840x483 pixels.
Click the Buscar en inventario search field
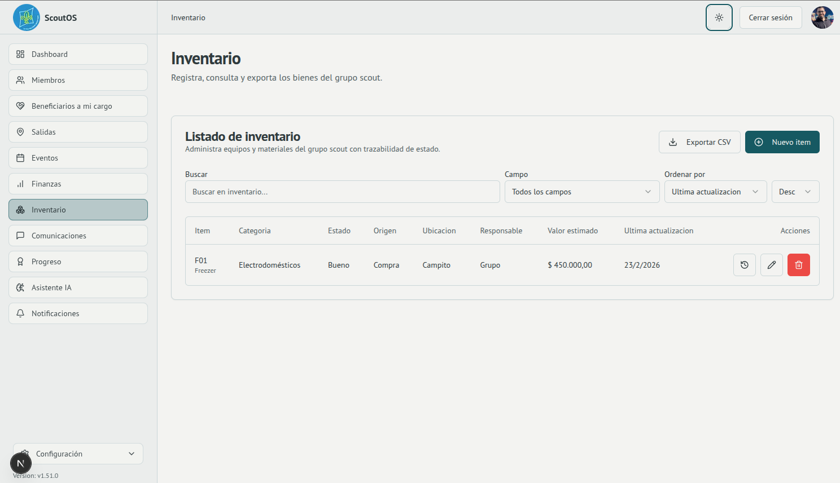342,192
